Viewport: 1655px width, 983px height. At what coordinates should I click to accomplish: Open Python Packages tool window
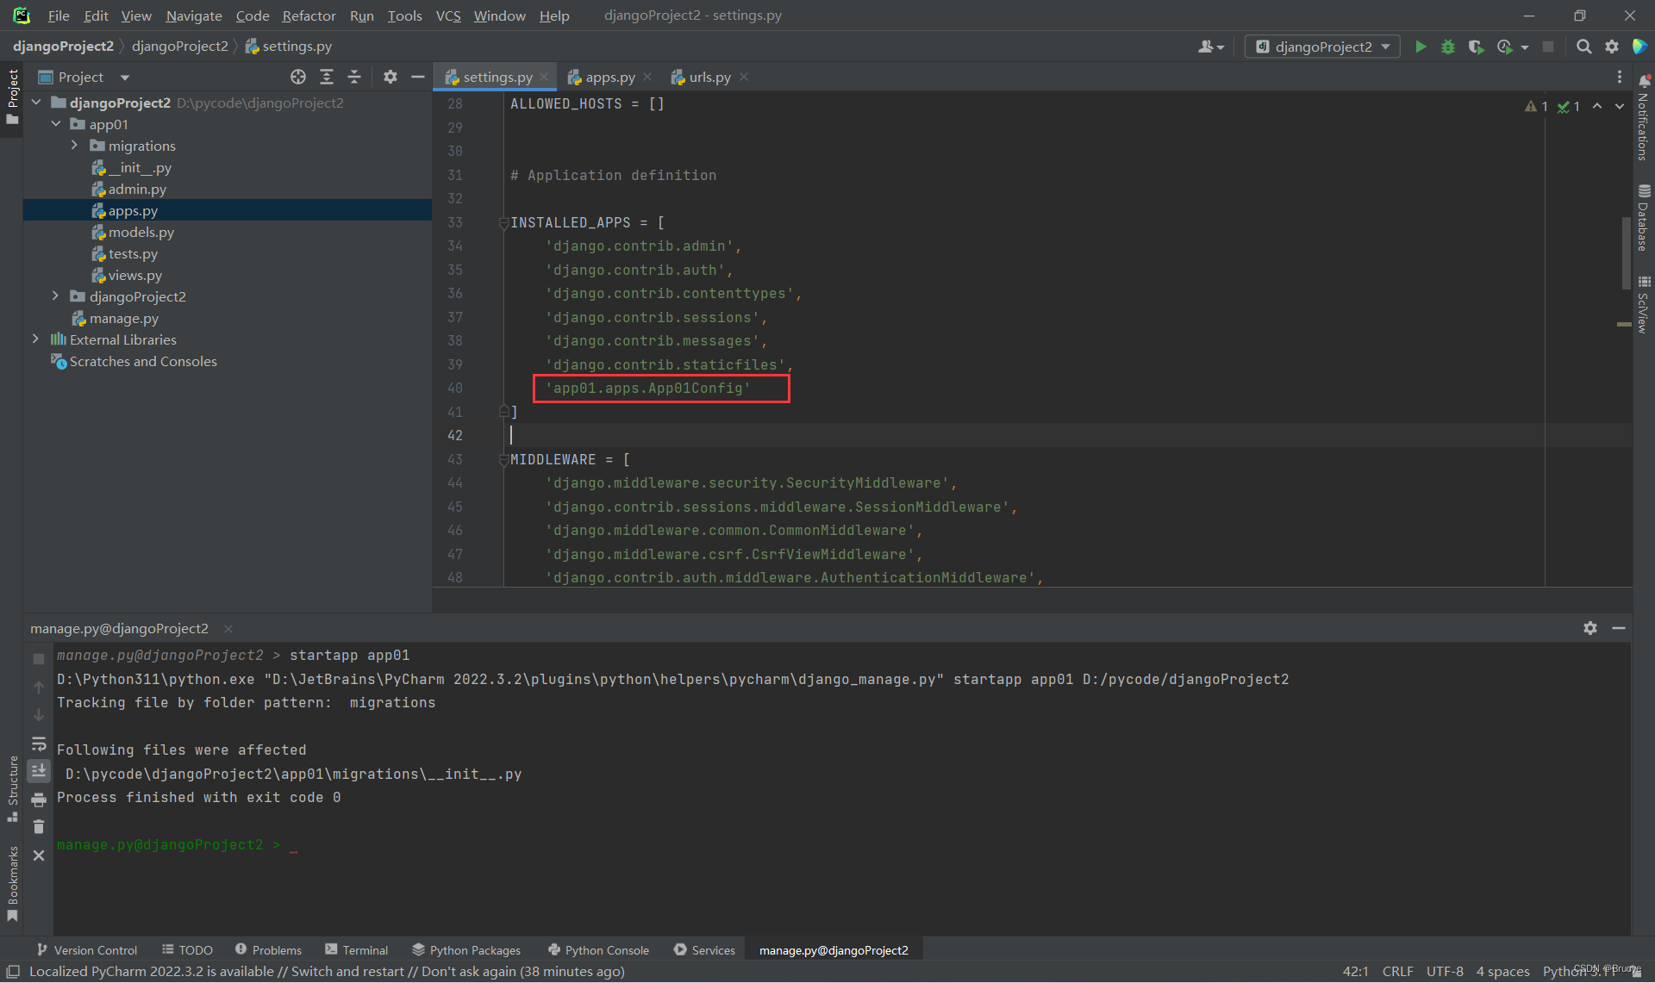coord(466,949)
